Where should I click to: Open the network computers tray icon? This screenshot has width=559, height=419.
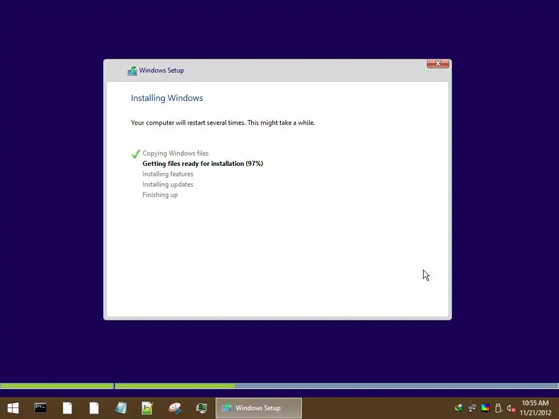point(472,408)
